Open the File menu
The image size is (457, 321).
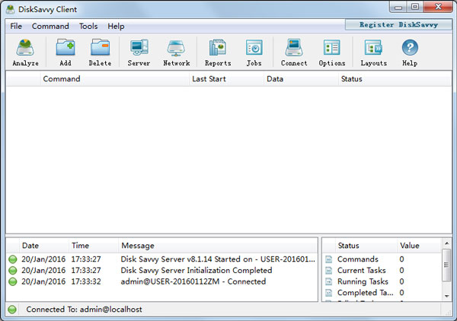16,26
